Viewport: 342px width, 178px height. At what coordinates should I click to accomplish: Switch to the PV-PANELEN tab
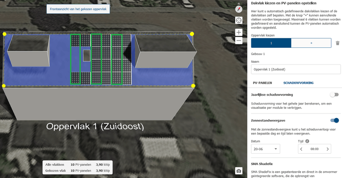(x=262, y=83)
